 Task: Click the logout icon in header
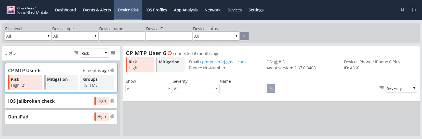[414, 10]
